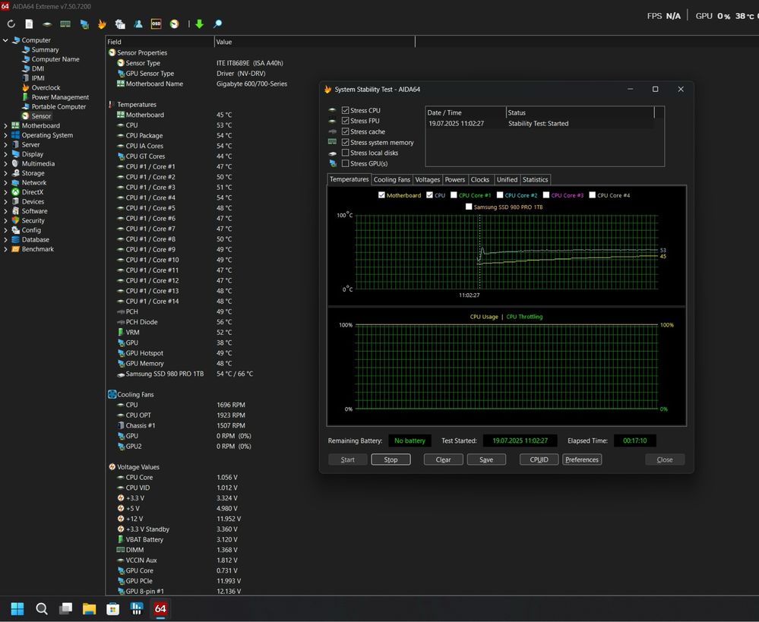Open the IPMI tree entry
This screenshot has height=622, width=759.
click(38, 78)
